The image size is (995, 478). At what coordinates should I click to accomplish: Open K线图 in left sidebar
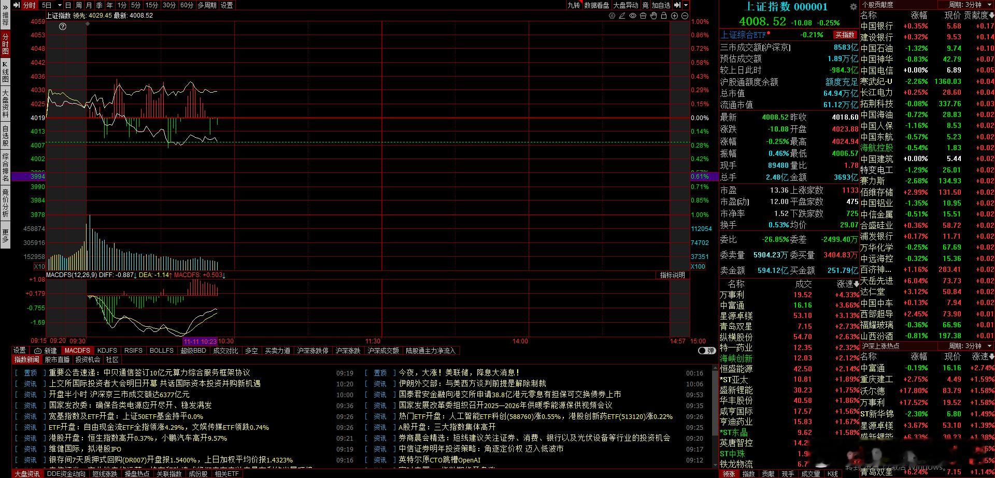pyautogui.click(x=5, y=72)
